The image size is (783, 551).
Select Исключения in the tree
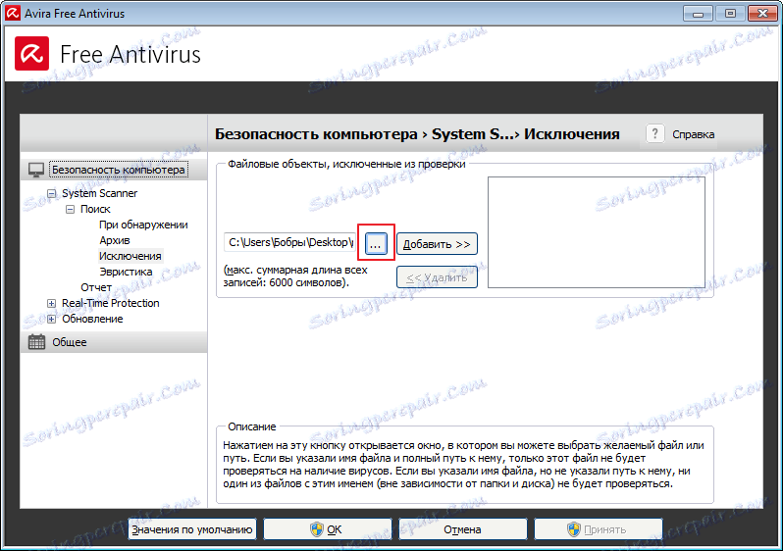(130, 256)
